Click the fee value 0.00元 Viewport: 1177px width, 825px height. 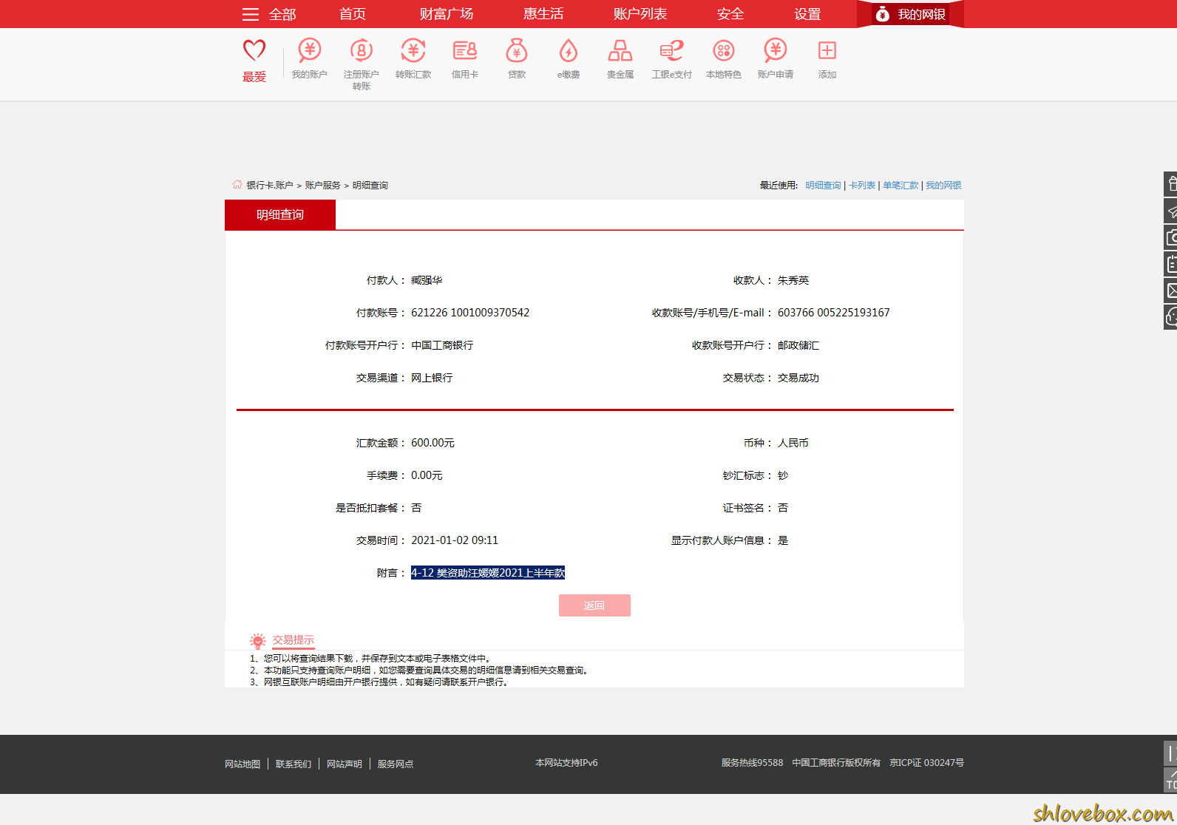click(427, 475)
